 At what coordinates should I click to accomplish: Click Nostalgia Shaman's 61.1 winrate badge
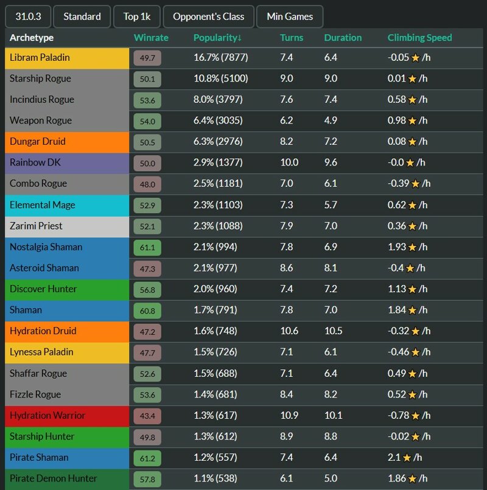pos(147,248)
